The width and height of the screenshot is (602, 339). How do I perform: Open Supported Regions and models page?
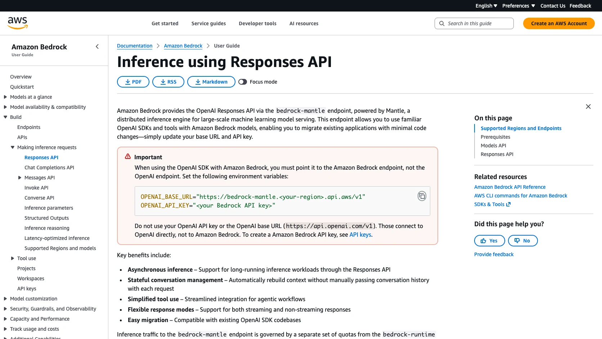60,248
